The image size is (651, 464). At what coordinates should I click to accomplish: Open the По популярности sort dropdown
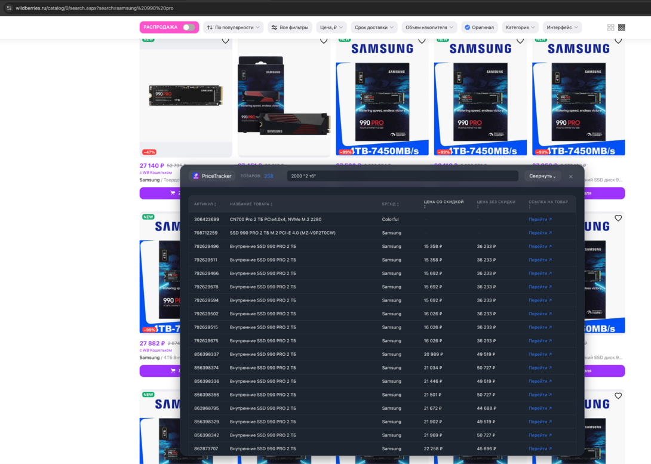click(234, 27)
